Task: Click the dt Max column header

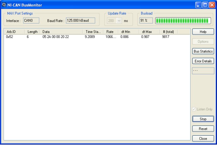Action: pyautogui.click(x=149, y=32)
